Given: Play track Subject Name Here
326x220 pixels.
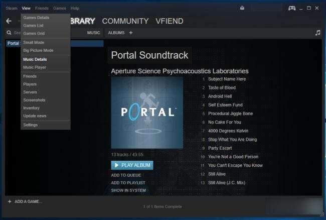Looking at the screenshot, I should click(227, 79).
